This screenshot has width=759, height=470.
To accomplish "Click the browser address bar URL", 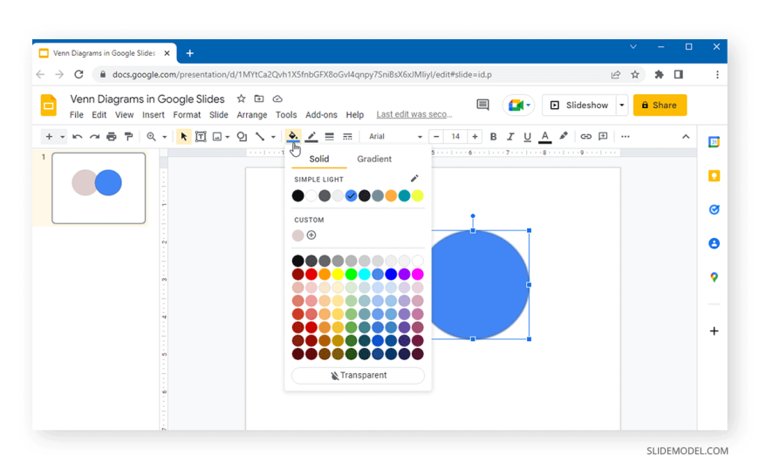I will 302,74.
